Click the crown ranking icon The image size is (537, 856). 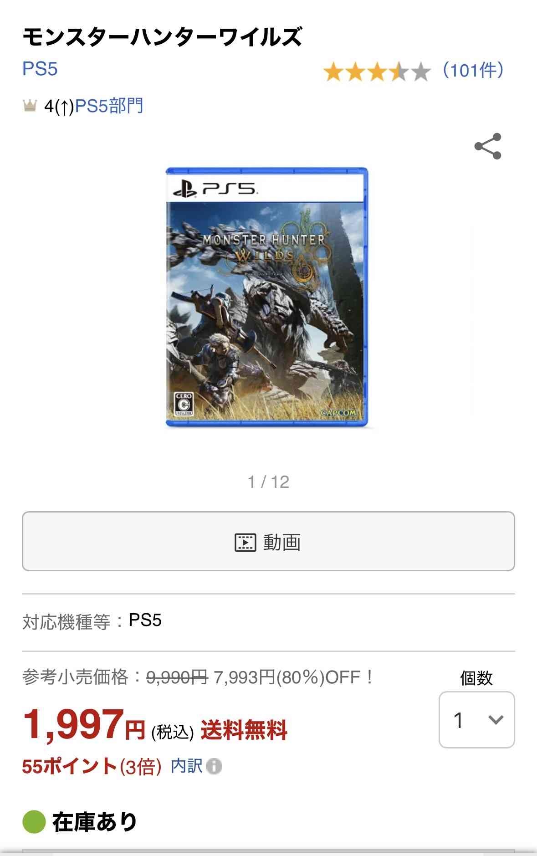click(30, 106)
